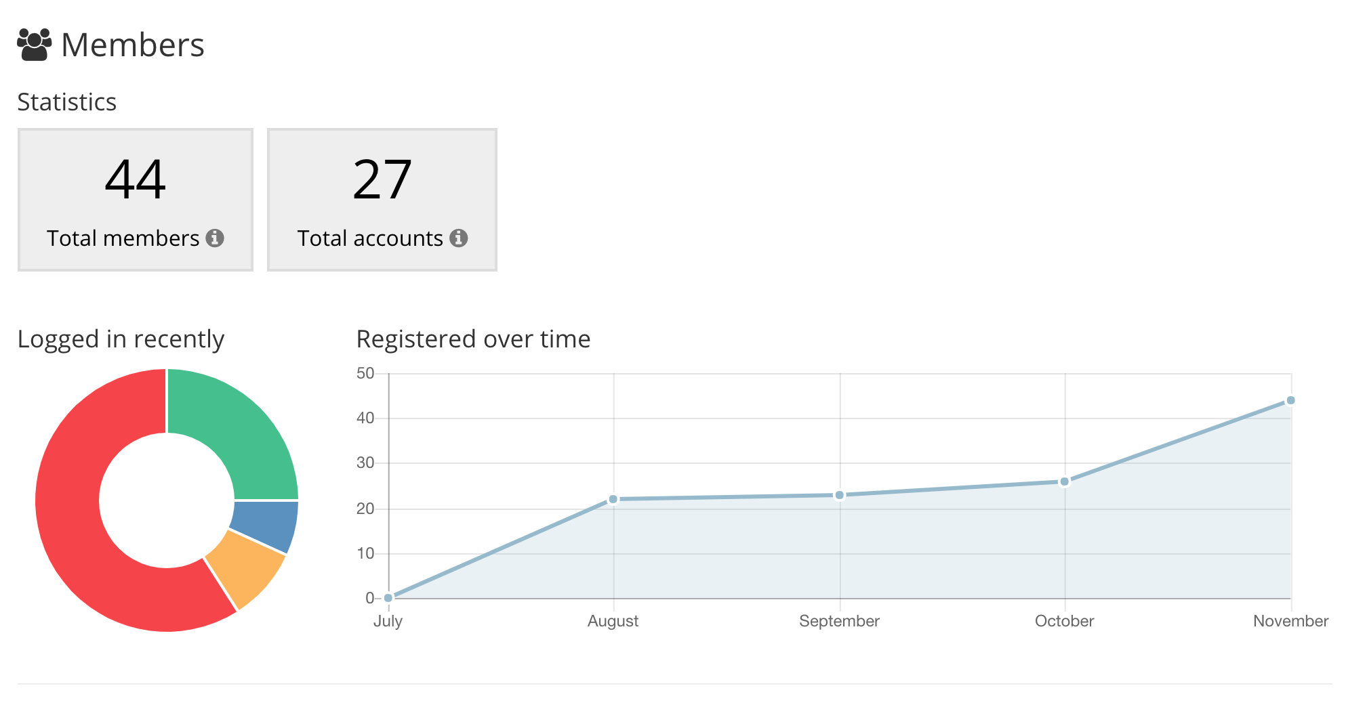Open info icon beside Total accounts
1365x707 pixels.
pos(459,238)
